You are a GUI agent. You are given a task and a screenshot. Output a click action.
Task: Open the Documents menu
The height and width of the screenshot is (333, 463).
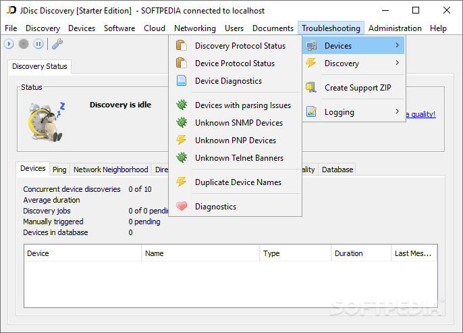tap(273, 28)
